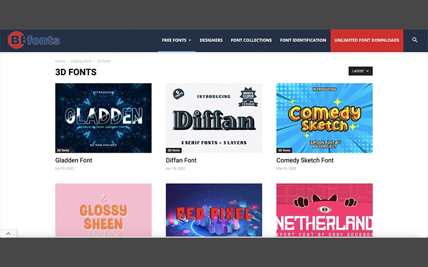Click the Mar 21, 2022 date
Viewport: 428px width, 267px height.
[286, 168]
